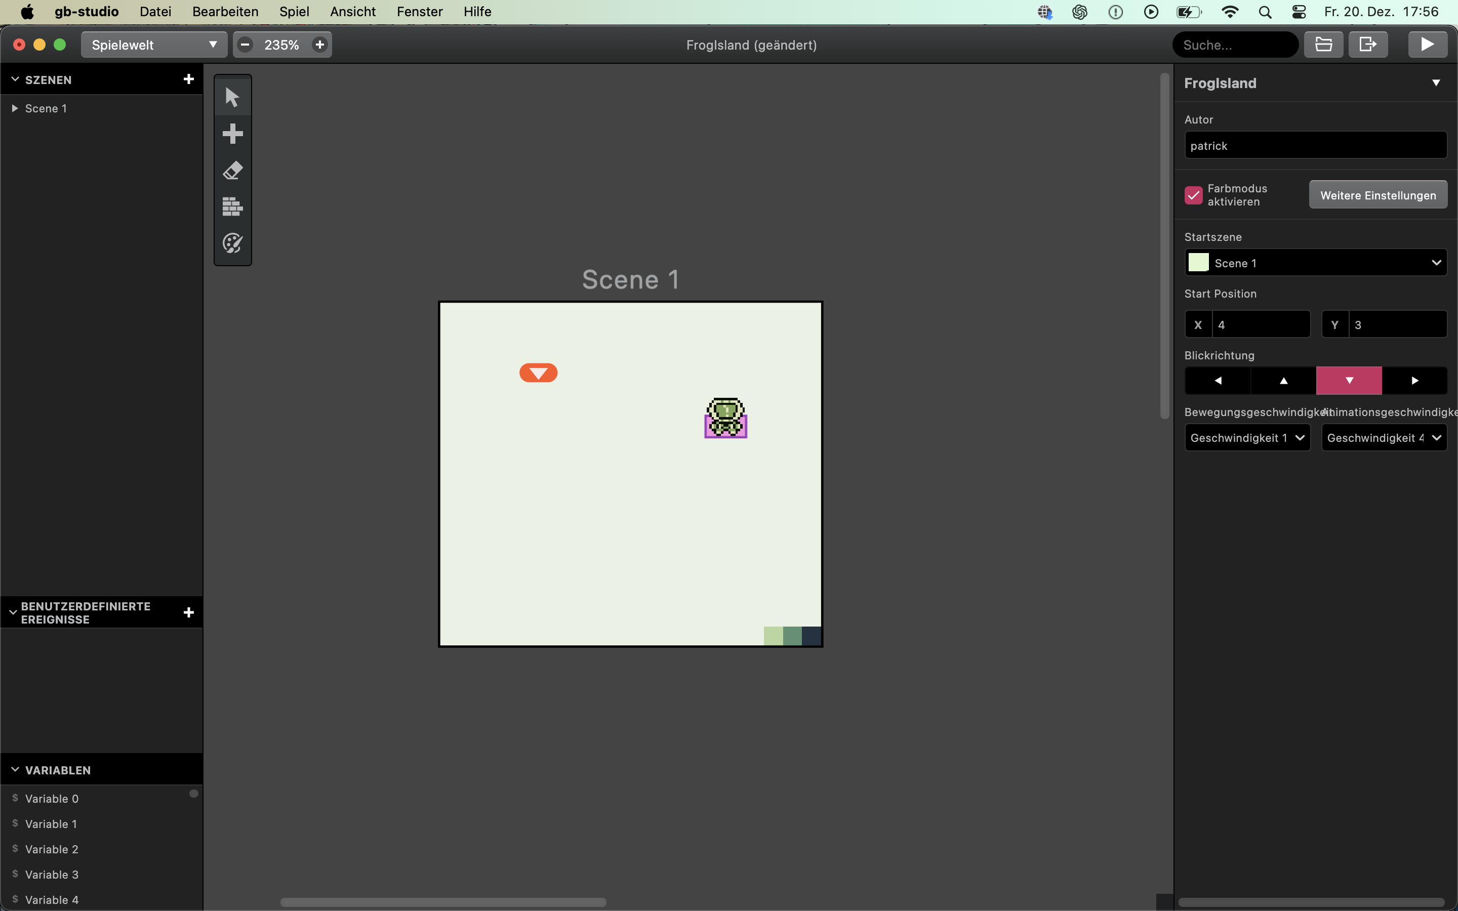Set Blickrichtung to left arrow

click(x=1218, y=381)
